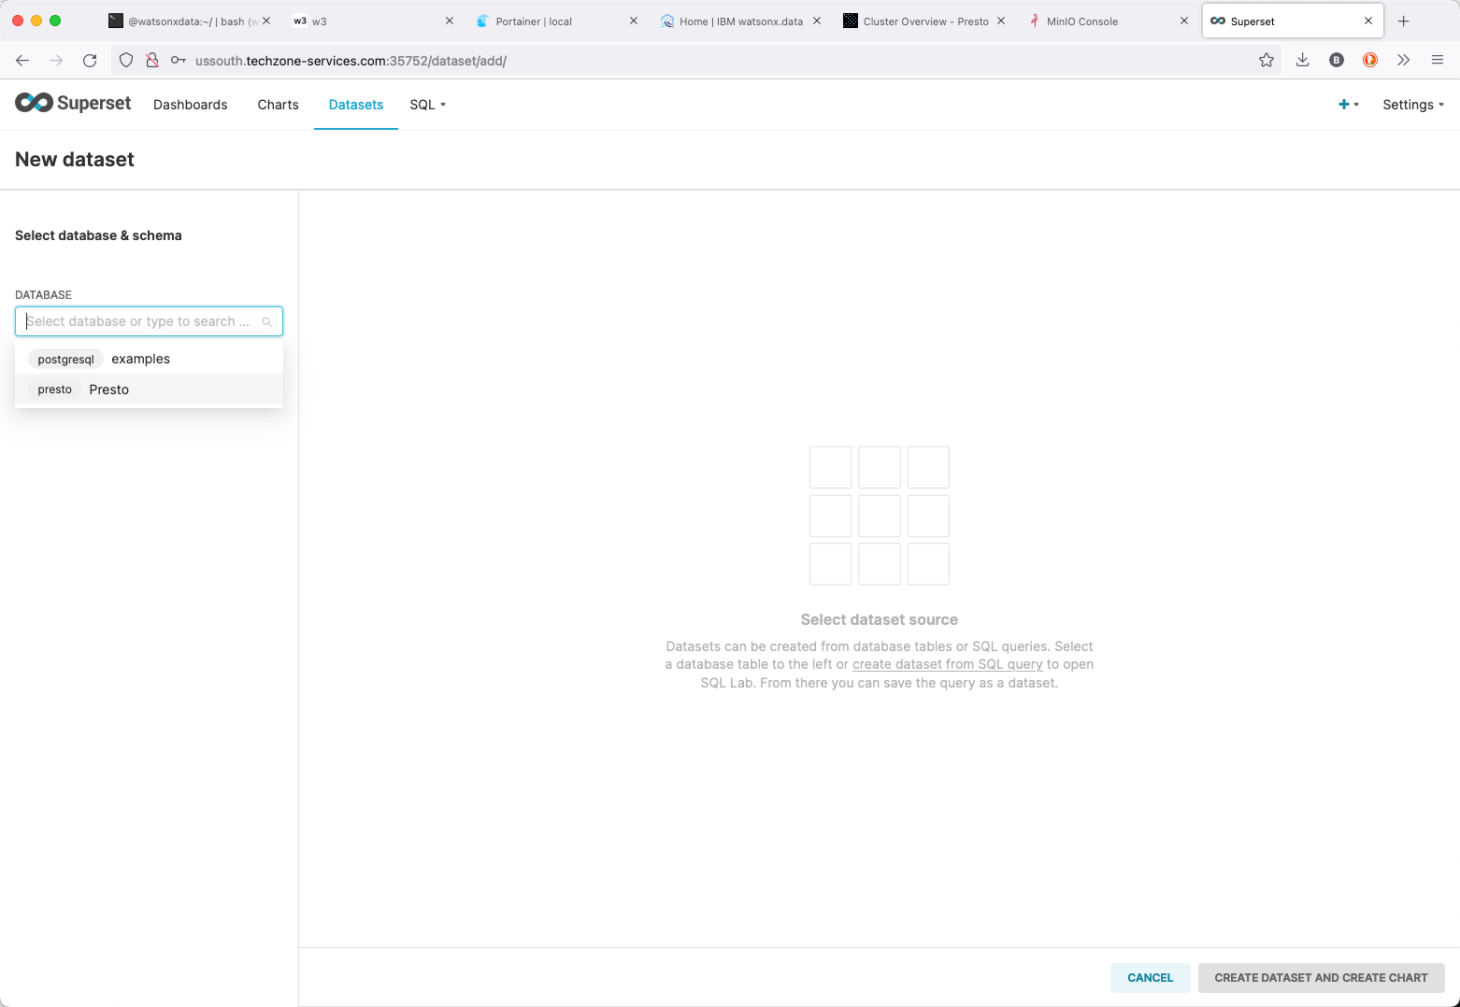Click the DuckDuckGo extension icon
The height and width of the screenshot is (1007, 1460).
point(1370,60)
